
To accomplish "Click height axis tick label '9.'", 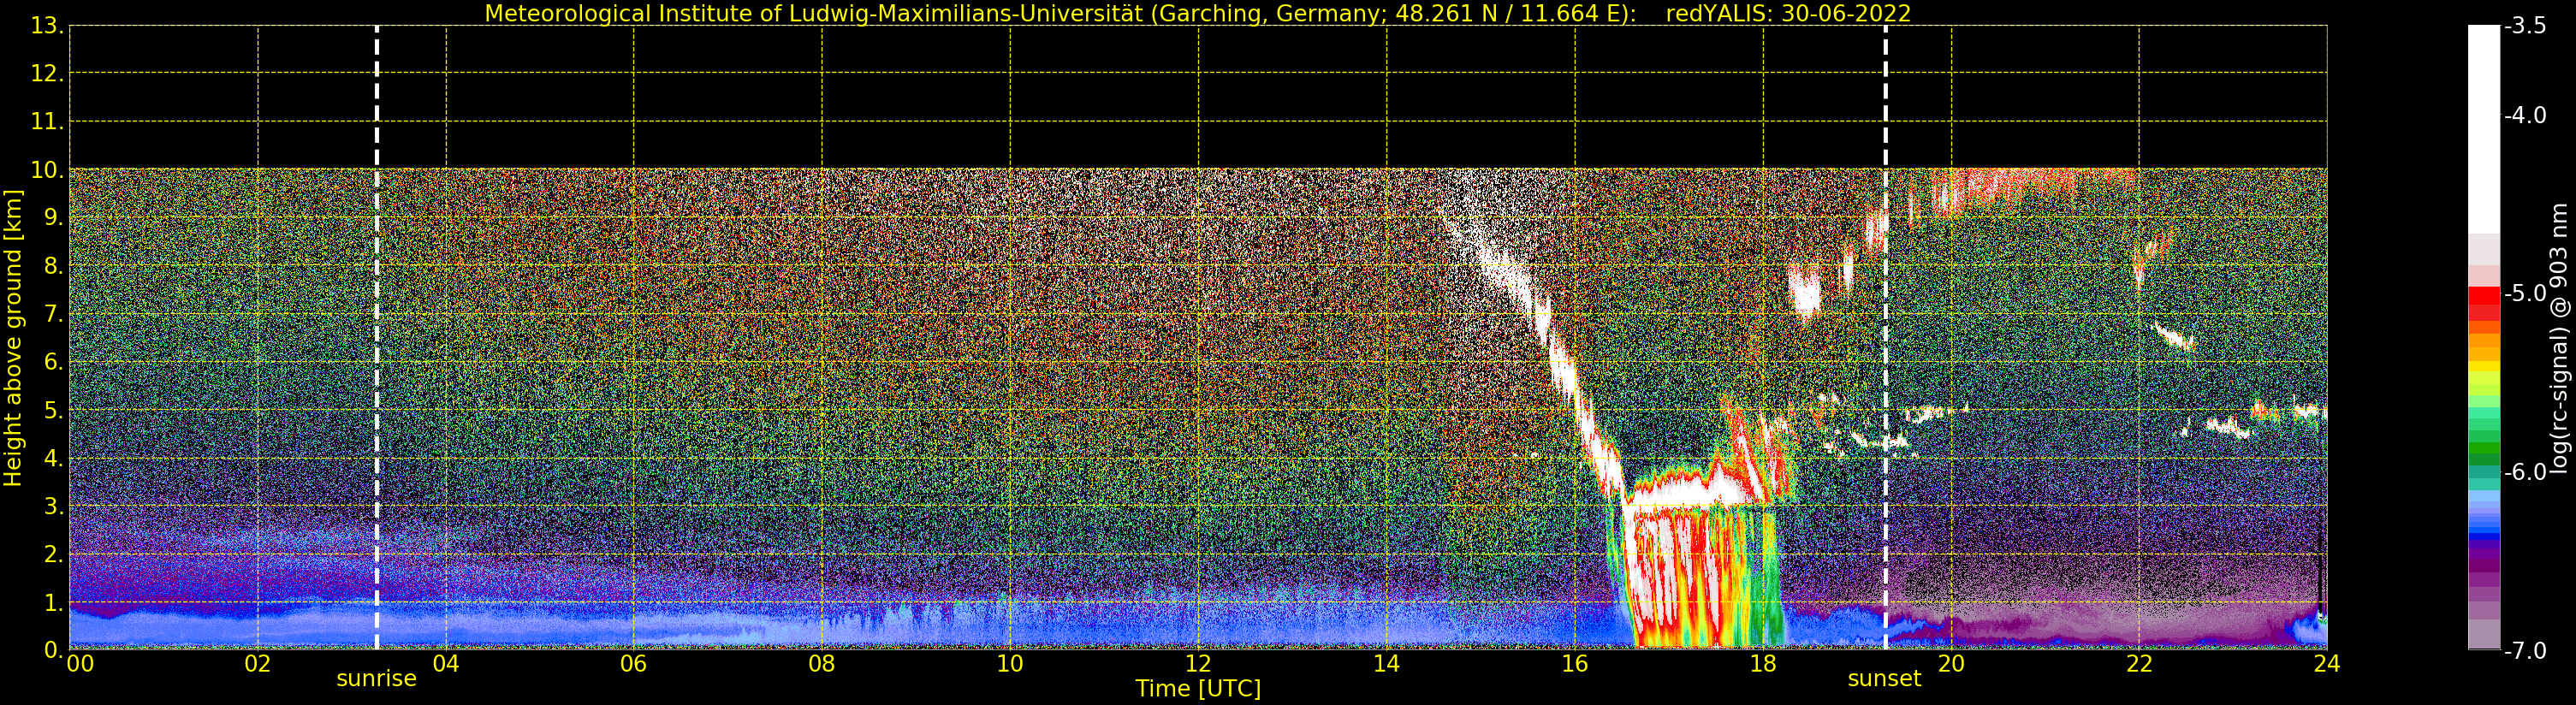I will coord(53,218).
